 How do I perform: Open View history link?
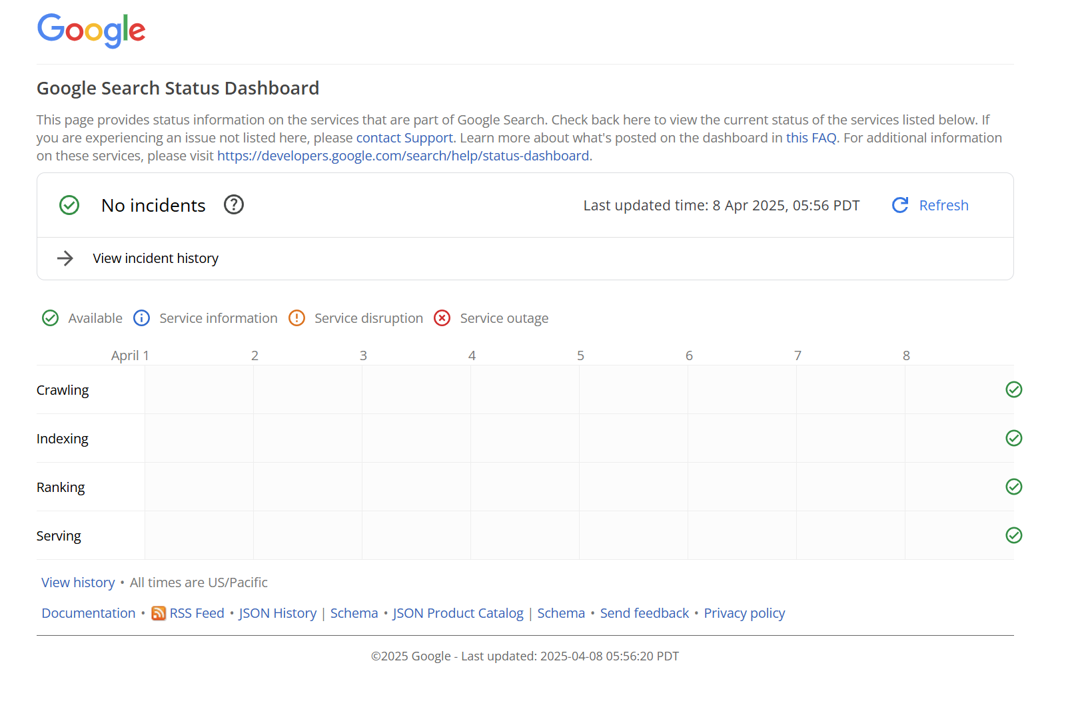[x=78, y=583]
